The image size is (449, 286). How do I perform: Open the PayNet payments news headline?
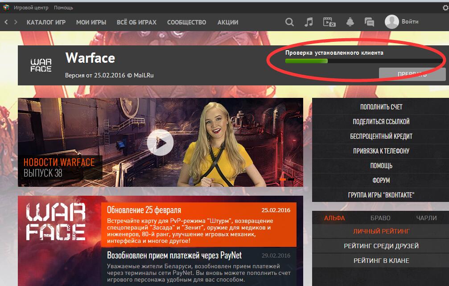(174, 255)
